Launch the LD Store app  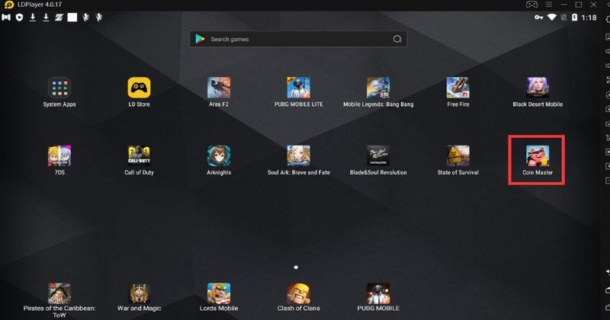139,88
